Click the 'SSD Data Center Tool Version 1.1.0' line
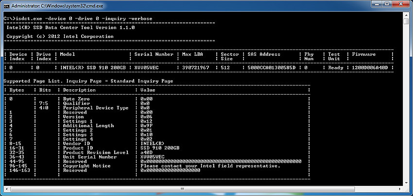Viewport: 413px width, 196px height. 71,27
